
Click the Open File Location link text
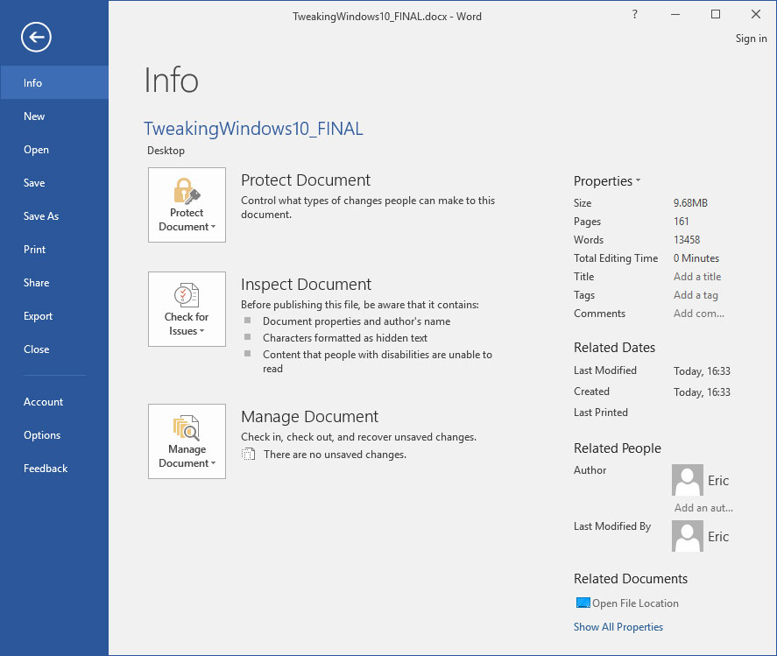[x=635, y=603]
